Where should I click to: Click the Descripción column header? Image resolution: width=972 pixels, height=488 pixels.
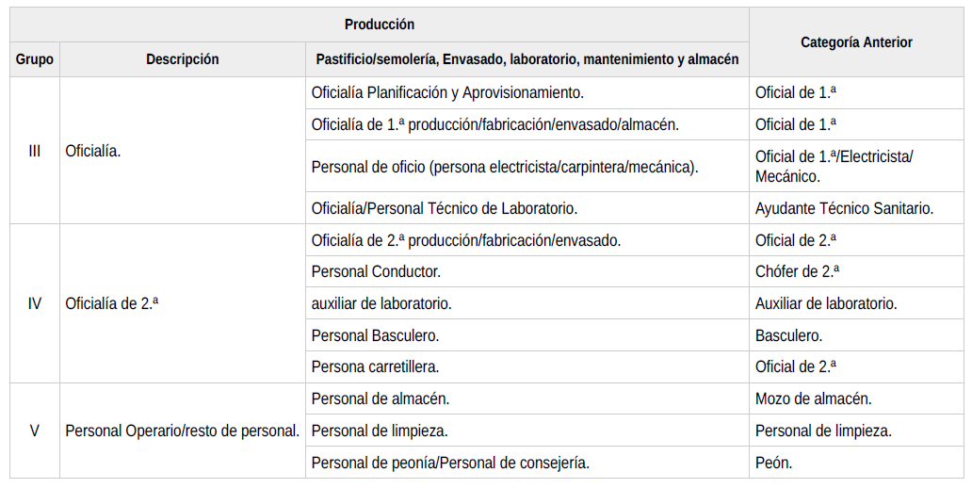click(183, 59)
